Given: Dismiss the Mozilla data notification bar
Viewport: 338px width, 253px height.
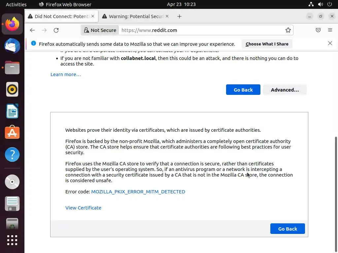Looking at the screenshot, I should click(330, 43).
